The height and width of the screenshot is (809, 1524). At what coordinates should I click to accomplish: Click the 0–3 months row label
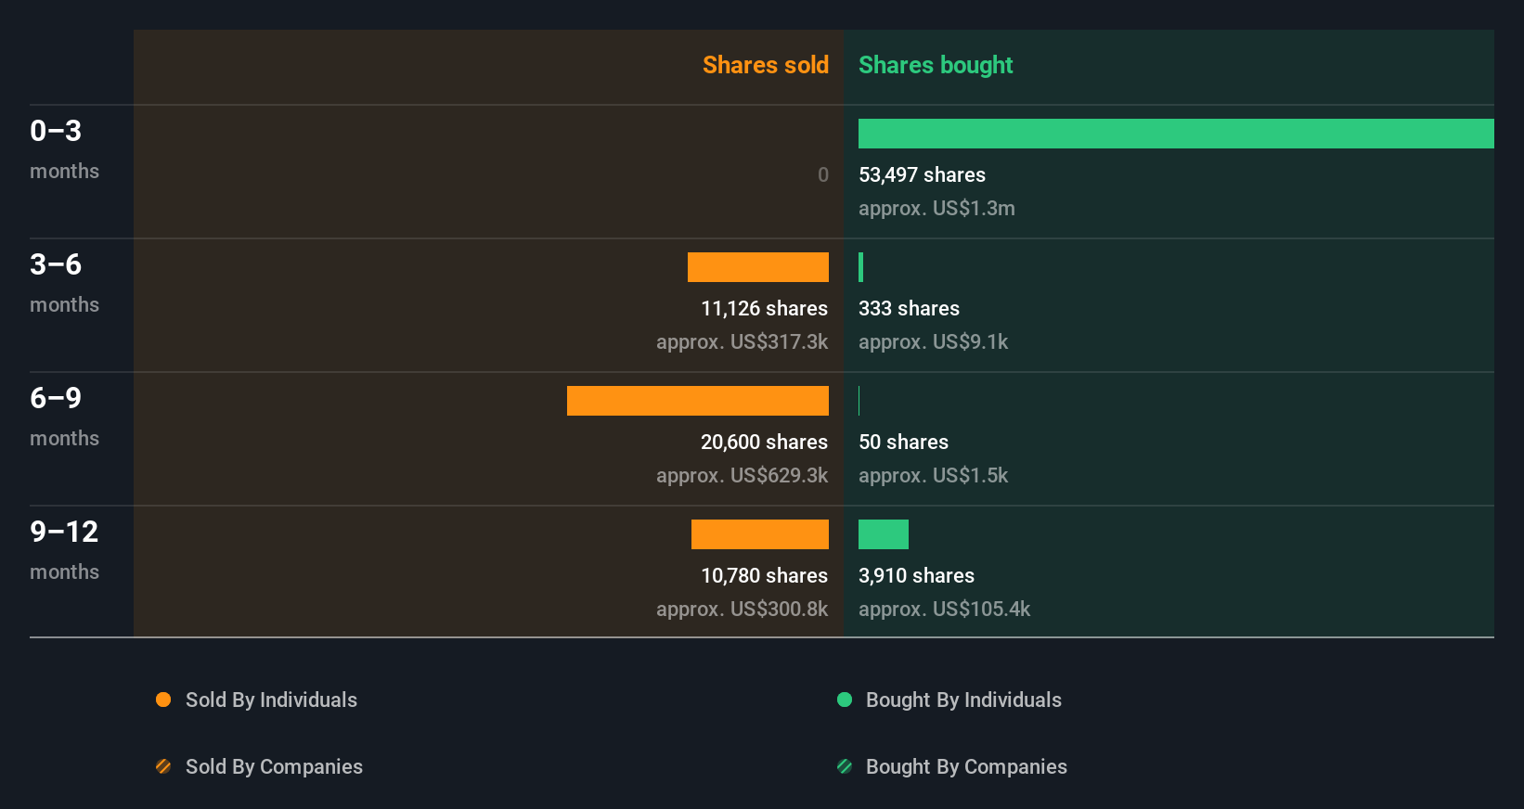coord(64,149)
